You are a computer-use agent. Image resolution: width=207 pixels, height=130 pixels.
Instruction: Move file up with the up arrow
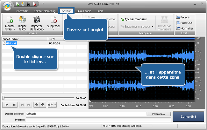pyautogui.click(x=37, y=105)
